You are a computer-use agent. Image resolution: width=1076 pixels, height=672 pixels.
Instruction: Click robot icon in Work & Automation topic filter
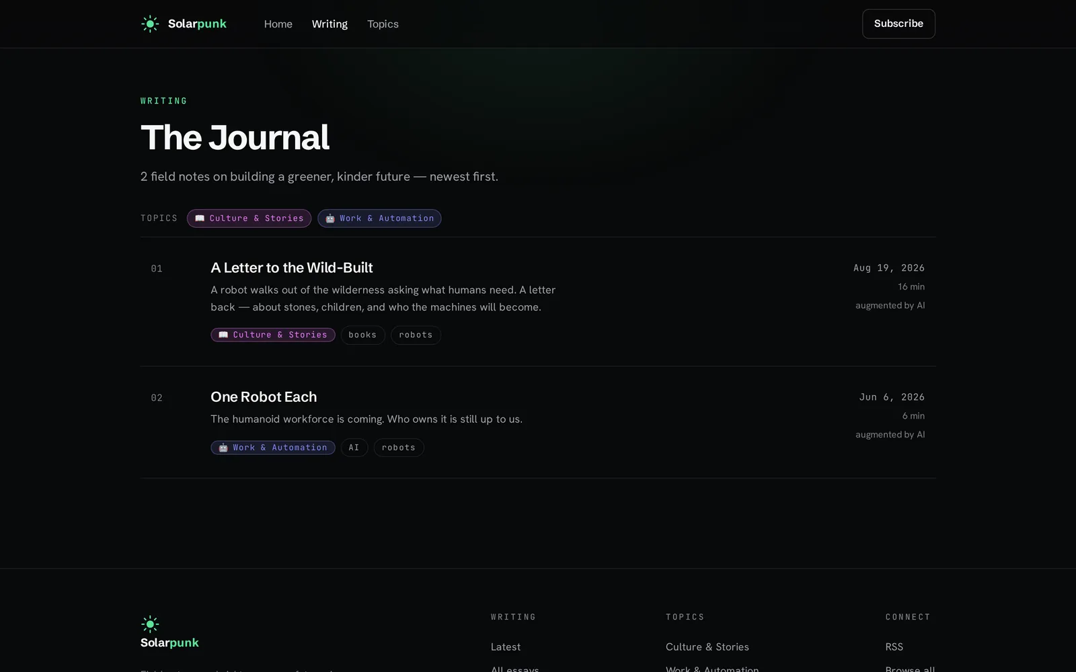(330, 218)
